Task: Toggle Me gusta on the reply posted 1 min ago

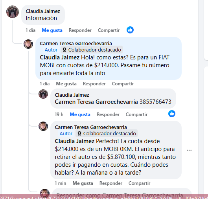Action: coord(83,183)
